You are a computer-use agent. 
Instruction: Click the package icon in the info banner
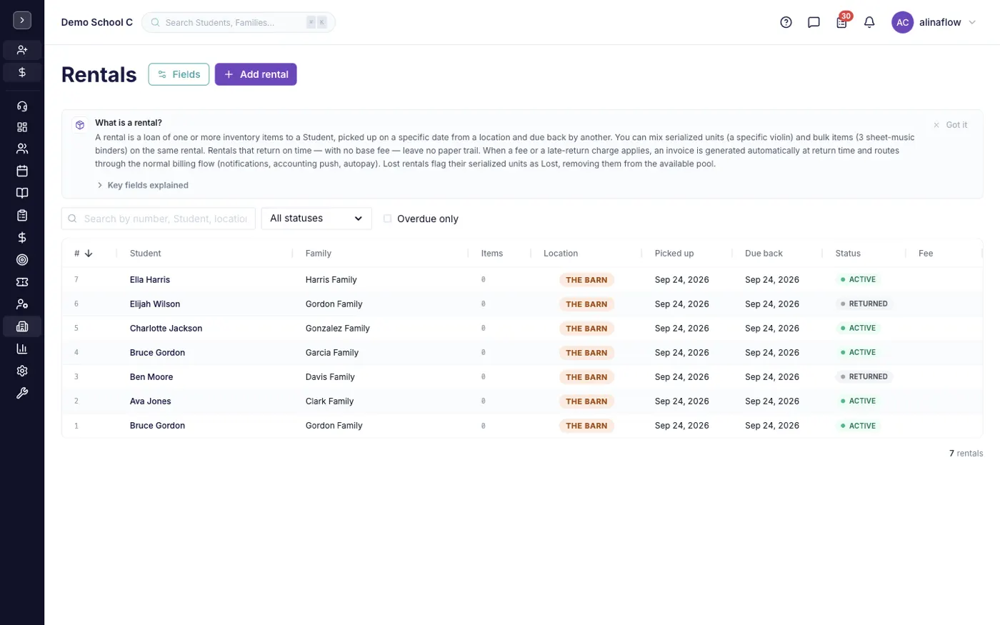click(x=80, y=125)
